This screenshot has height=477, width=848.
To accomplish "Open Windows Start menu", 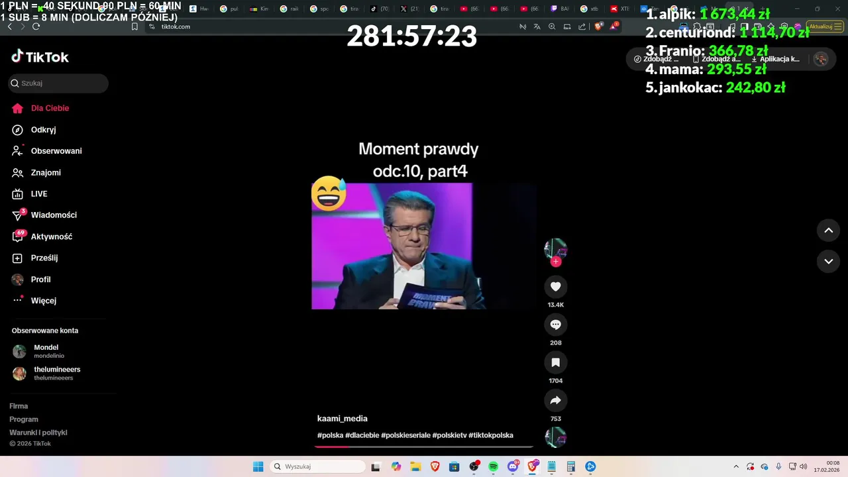I will pos(258,466).
